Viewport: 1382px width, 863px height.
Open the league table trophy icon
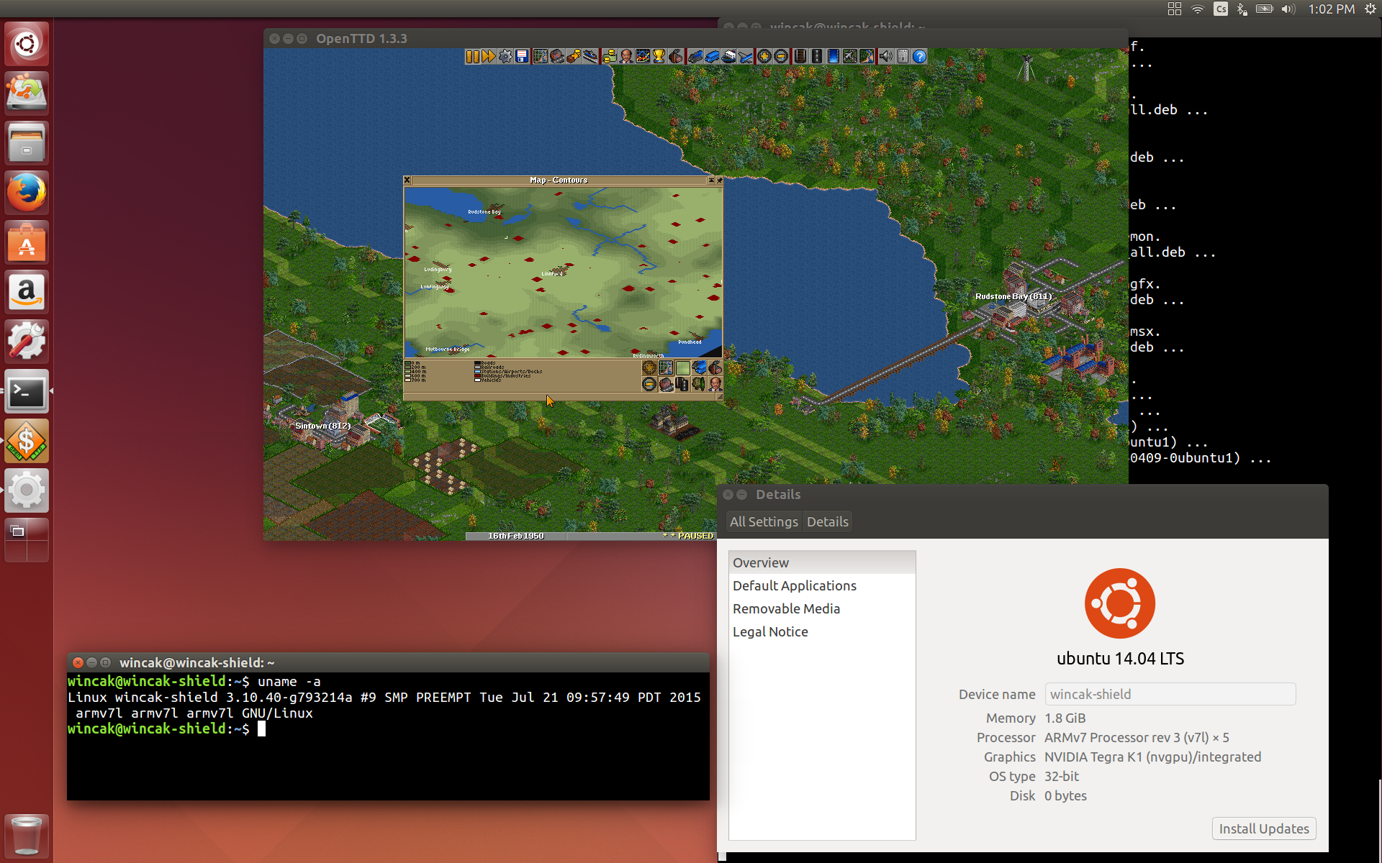pyautogui.click(x=659, y=56)
